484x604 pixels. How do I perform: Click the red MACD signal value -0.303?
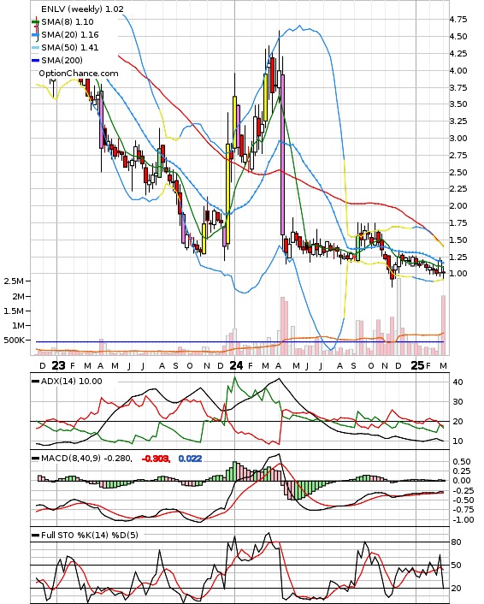click(156, 459)
